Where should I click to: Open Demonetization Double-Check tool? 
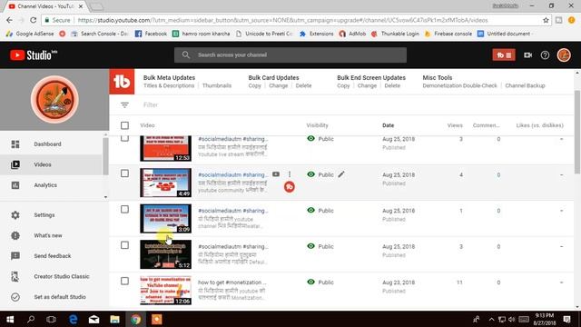(460, 85)
